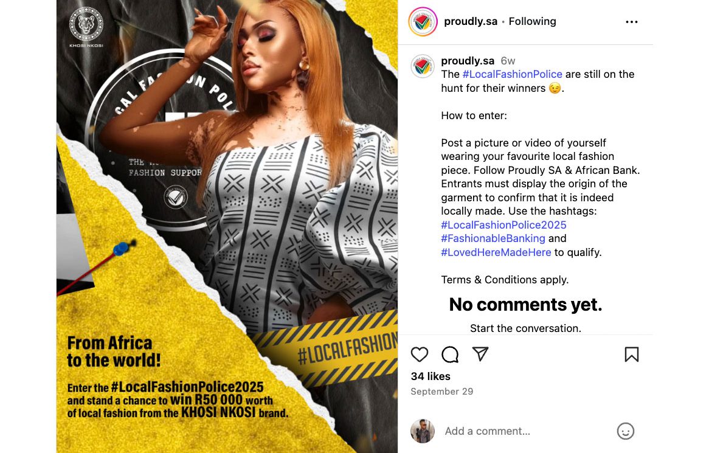View the 34 likes list
The image size is (709, 453).
coord(431,376)
